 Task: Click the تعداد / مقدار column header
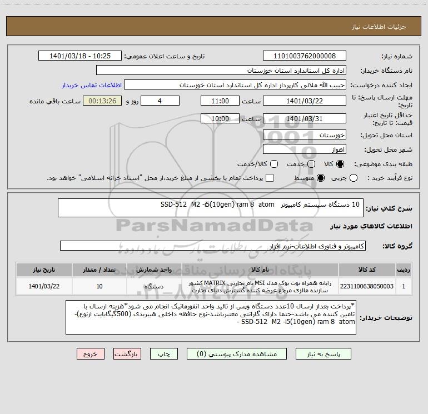point(99,270)
